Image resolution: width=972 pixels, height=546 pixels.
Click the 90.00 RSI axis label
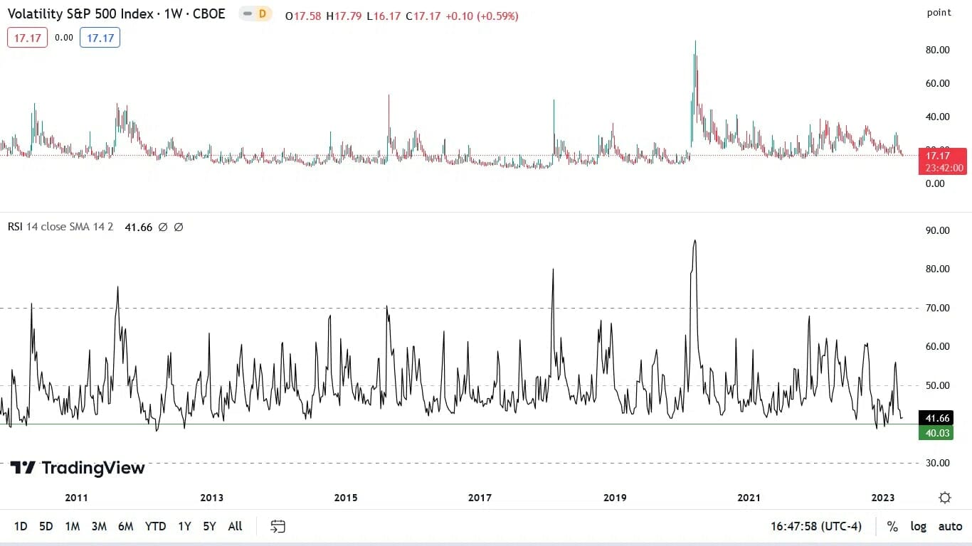click(937, 230)
